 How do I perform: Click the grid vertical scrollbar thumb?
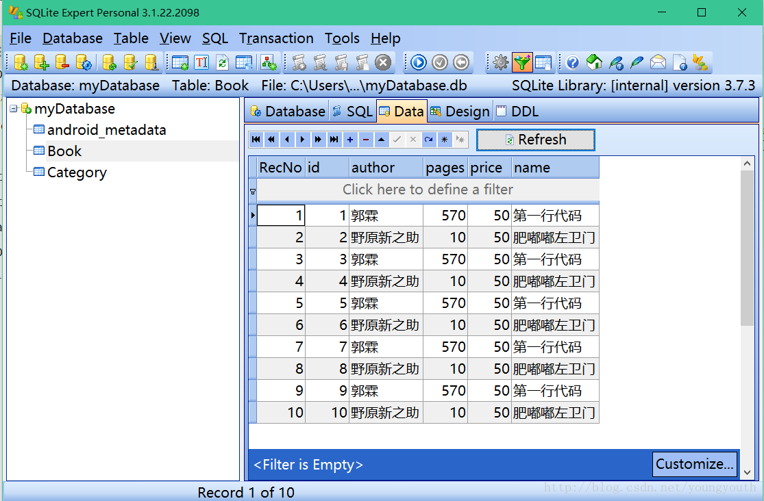click(x=747, y=247)
